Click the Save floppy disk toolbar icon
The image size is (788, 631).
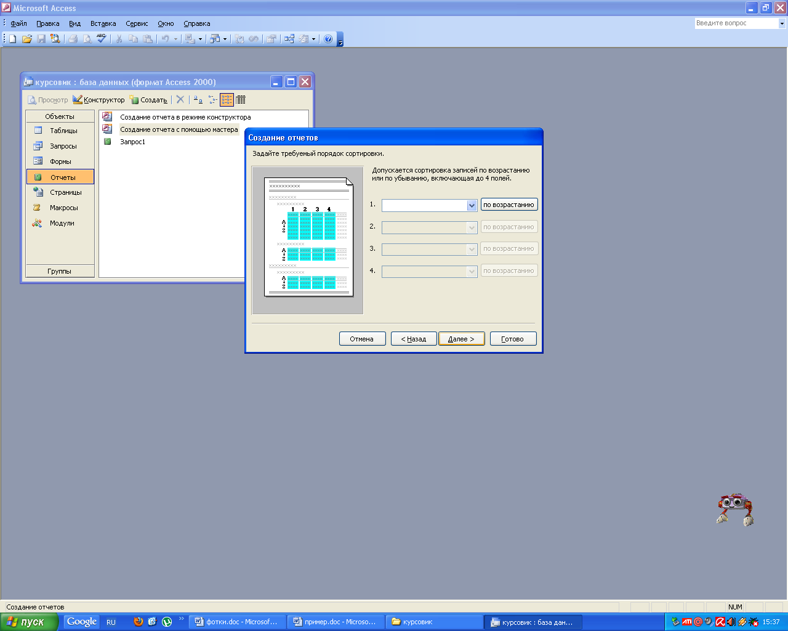click(x=41, y=39)
